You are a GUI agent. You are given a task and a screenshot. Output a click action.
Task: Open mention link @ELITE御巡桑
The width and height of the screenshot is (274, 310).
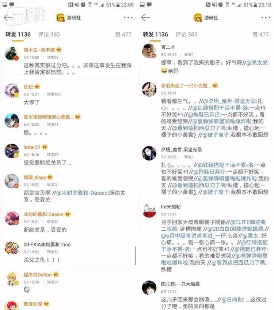pos(248,222)
